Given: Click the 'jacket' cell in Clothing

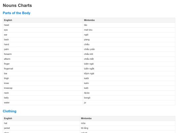Looking at the screenshot, I should click(41, 128).
